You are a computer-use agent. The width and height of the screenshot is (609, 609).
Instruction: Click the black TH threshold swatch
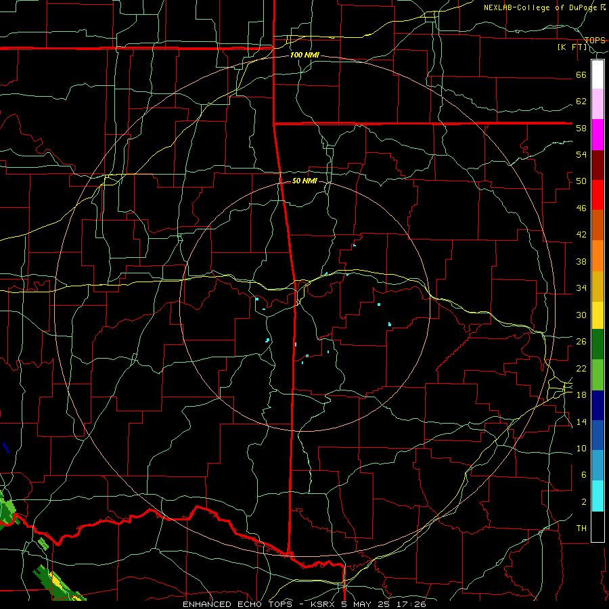tap(597, 526)
